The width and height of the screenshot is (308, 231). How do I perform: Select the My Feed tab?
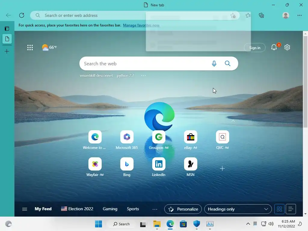pyautogui.click(x=43, y=209)
